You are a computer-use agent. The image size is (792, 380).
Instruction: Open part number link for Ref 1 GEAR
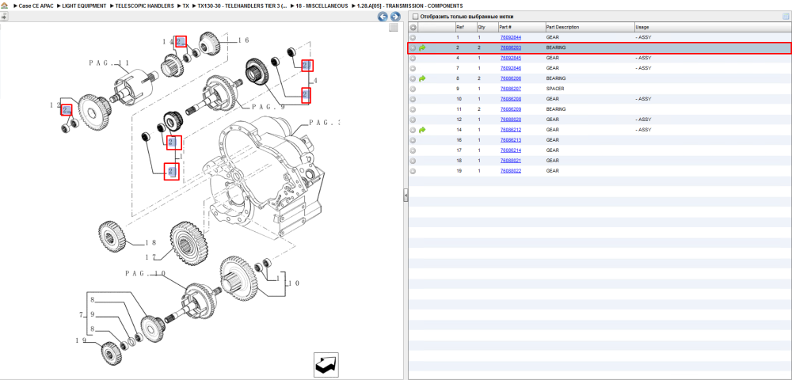(511, 37)
